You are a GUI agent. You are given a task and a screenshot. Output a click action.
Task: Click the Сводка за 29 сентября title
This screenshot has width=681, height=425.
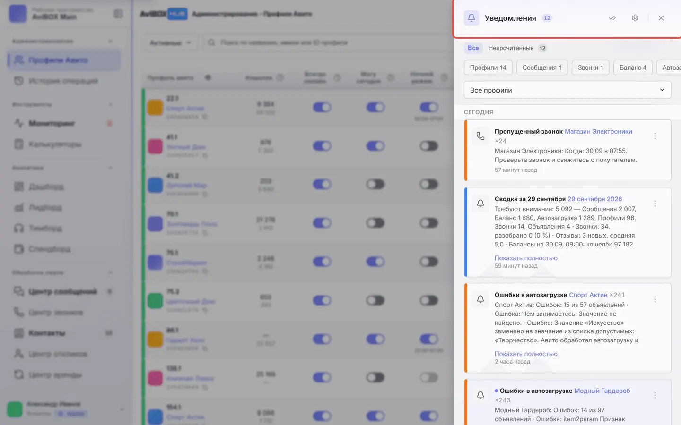point(530,199)
